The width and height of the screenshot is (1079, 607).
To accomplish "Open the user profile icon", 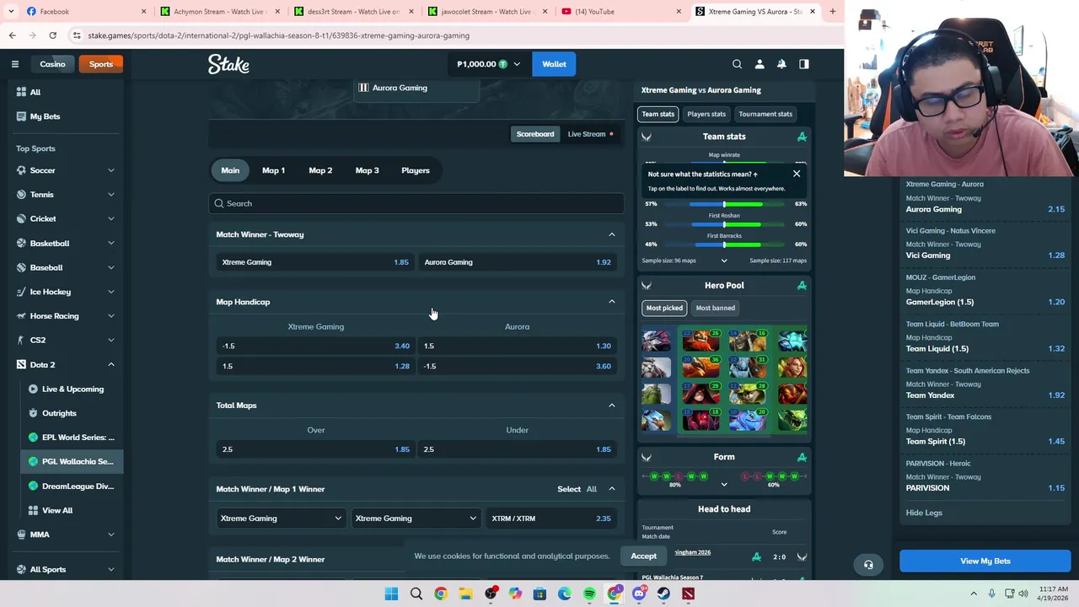I will tap(760, 64).
